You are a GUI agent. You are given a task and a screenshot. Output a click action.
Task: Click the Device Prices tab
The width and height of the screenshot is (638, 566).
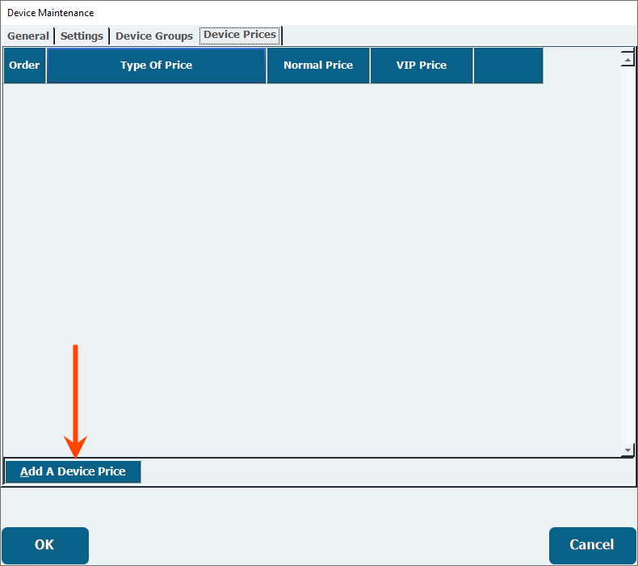pyautogui.click(x=240, y=35)
